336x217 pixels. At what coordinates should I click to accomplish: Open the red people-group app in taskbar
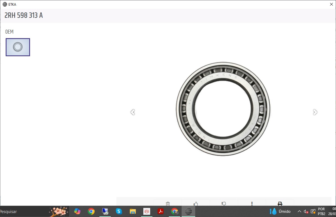pyautogui.click(x=147, y=211)
